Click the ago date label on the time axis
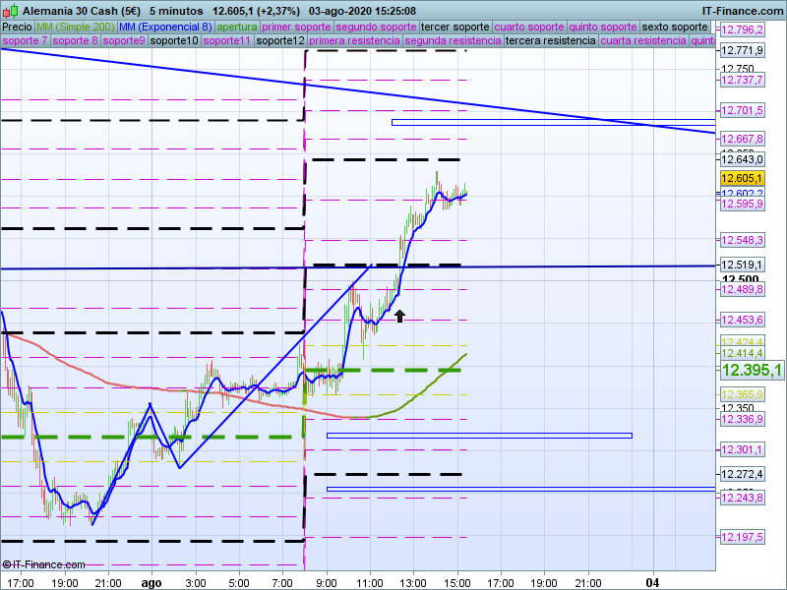This screenshot has height=590, width=787. [151, 582]
